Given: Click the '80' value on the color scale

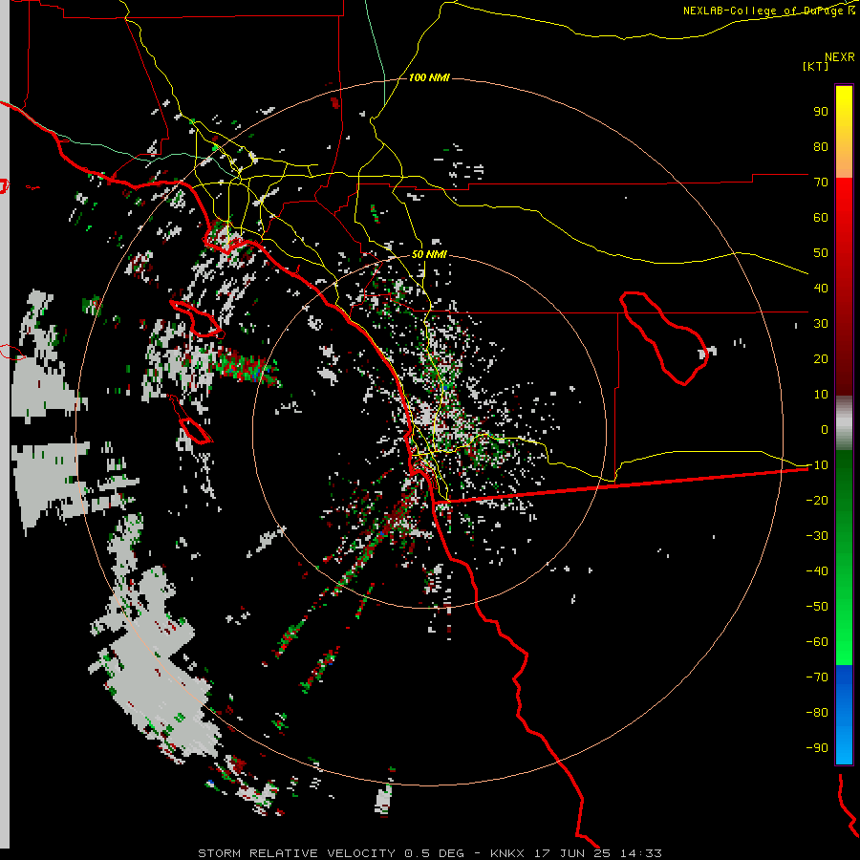Looking at the screenshot, I should tap(821, 146).
